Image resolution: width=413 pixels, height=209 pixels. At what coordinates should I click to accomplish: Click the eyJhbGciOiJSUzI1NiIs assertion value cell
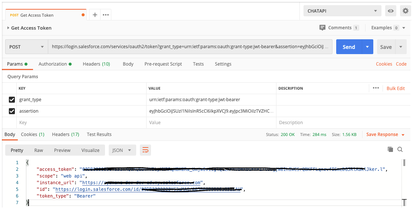pyautogui.click(x=211, y=111)
